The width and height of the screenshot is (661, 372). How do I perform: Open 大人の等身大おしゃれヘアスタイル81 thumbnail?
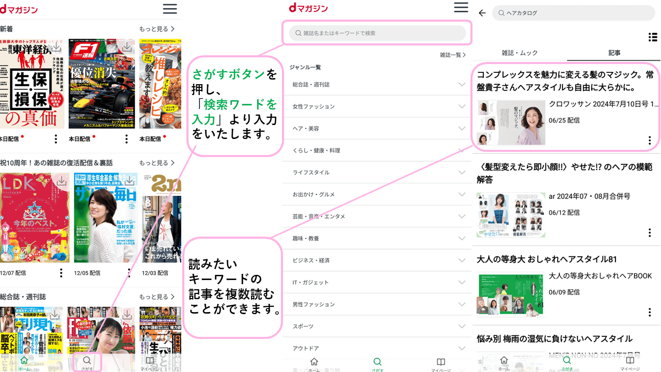(x=511, y=295)
